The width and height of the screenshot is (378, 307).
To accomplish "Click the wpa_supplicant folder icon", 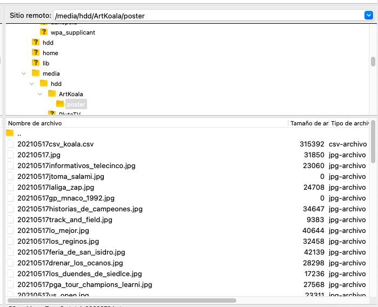I will tap(44, 32).
